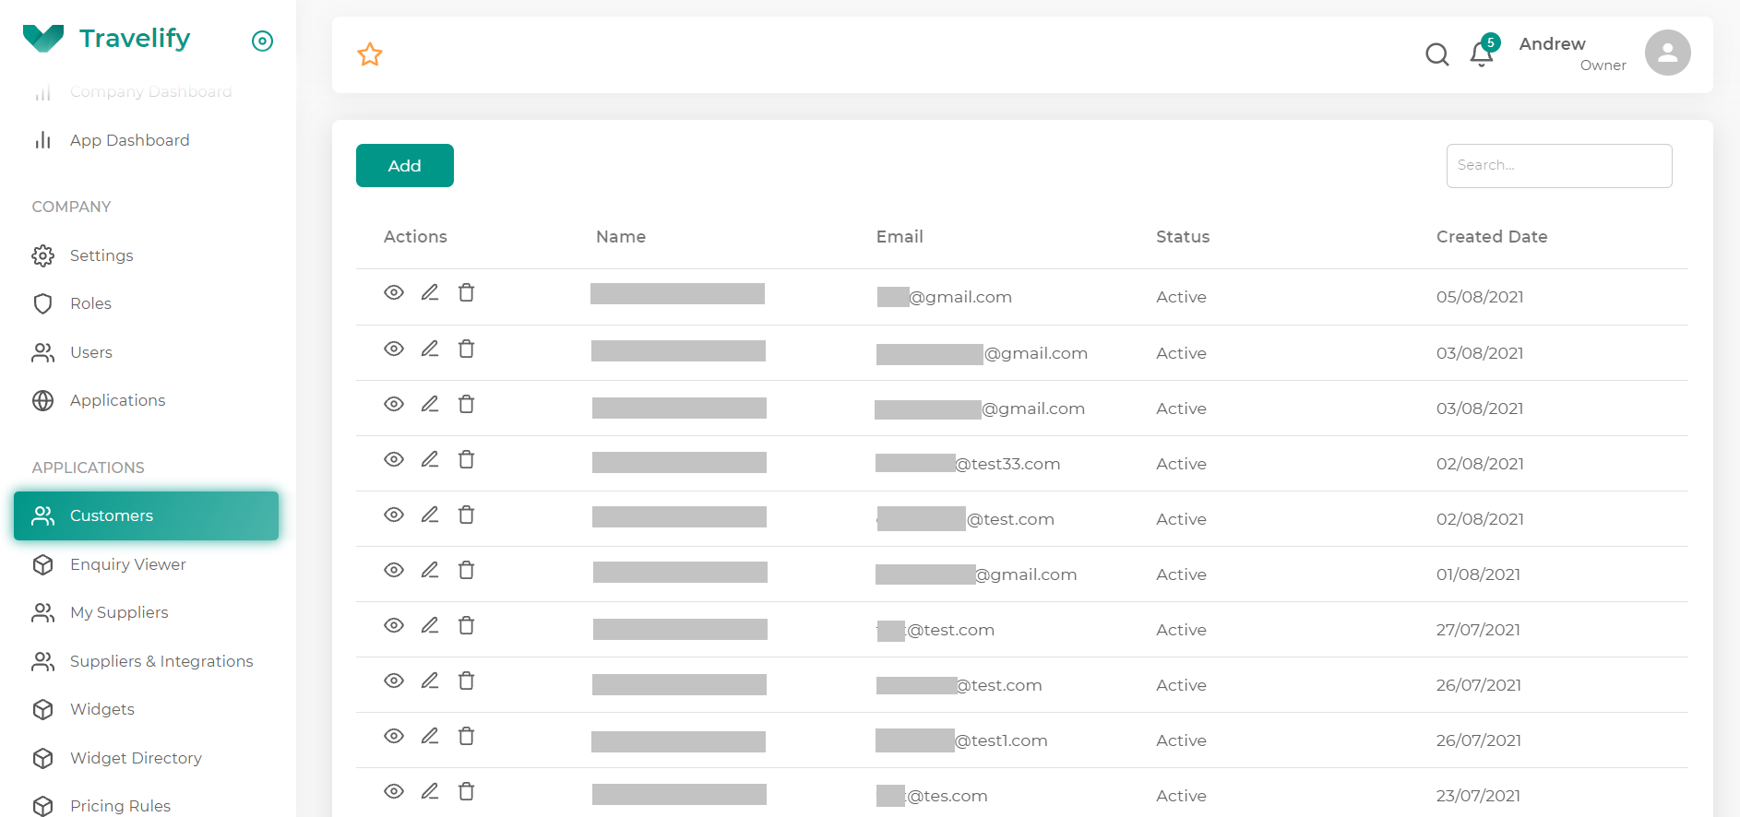
Task: Open Applications in sidebar
Action: click(118, 400)
